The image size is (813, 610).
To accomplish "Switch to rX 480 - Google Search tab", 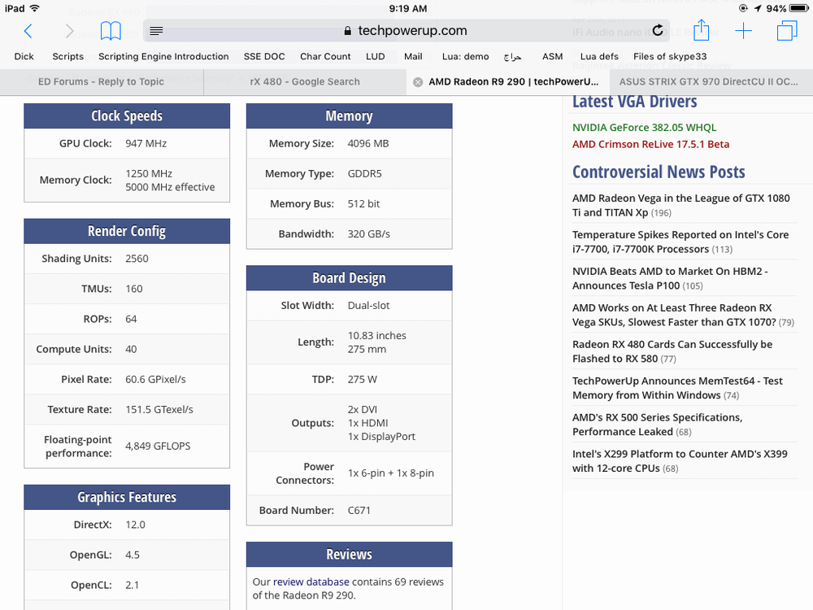I will tap(305, 82).
